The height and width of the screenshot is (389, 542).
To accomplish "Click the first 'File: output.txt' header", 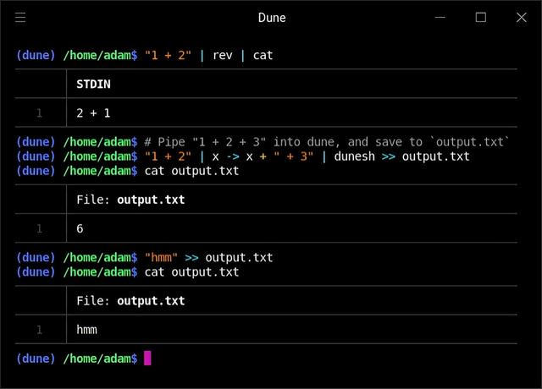I will point(130,200).
